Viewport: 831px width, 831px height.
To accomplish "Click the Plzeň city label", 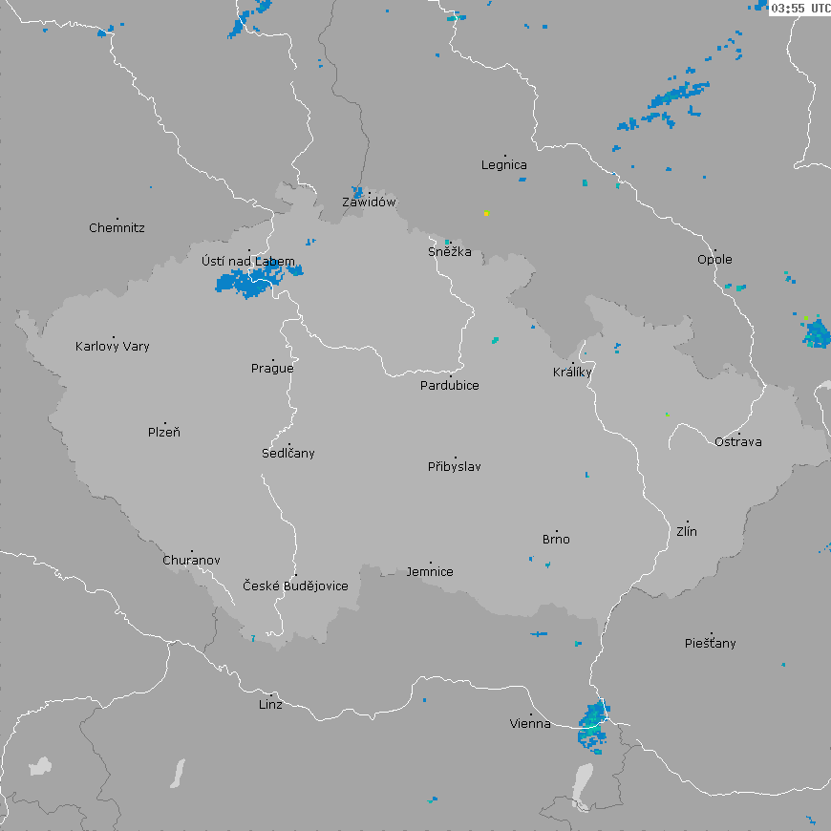I will point(164,433).
